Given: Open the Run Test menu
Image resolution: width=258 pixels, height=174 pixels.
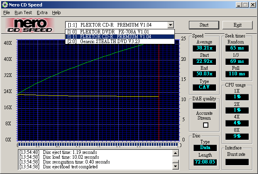Looking at the screenshot, I should (23, 12).
